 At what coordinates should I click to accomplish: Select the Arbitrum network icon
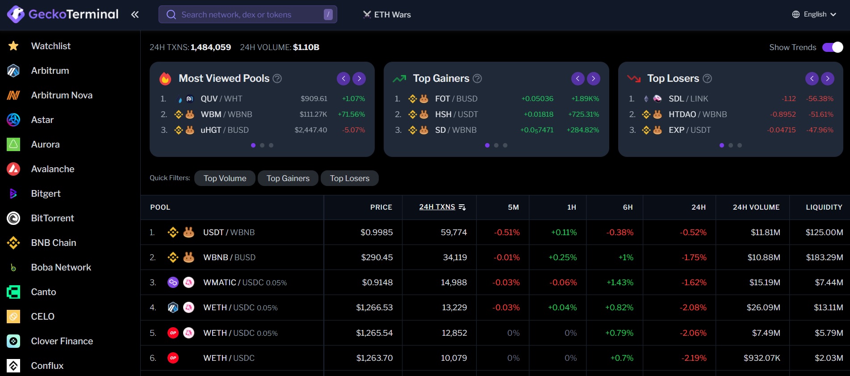coord(13,71)
